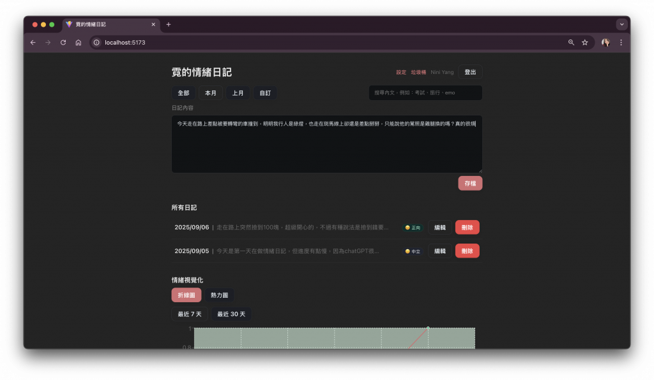Viewport: 654px width, 380px height.
Task: Delete the 2025/09/05 diary entry
Action: [467, 251]
